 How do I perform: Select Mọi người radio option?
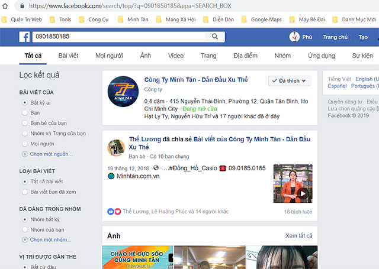click(x=25, y=144)
